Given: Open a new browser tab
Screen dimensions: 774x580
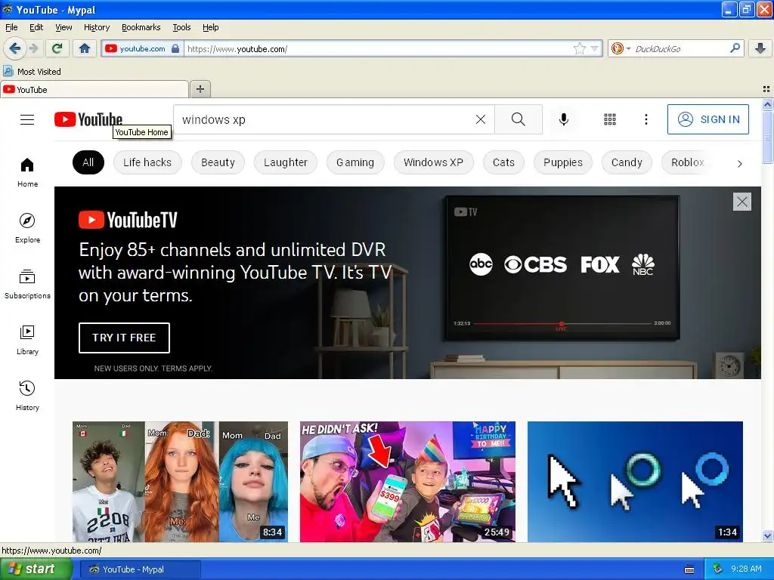Looking at the screenshot, I should [x=200, y=89].
